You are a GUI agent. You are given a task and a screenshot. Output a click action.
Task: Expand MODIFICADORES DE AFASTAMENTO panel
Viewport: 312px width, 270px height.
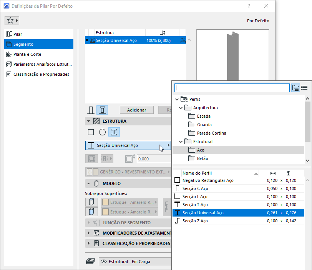tap(89, 233)
